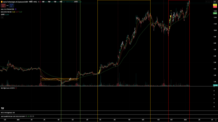The image size is (218, 122).
Task: Collapse the indicator legend with the chevron
Action: coord(2,17)
